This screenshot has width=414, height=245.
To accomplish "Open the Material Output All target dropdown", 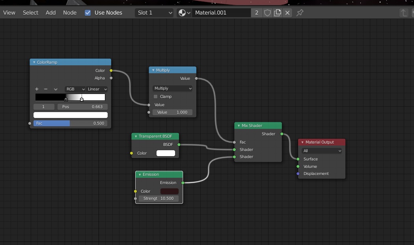I will [x=322, y=151].
